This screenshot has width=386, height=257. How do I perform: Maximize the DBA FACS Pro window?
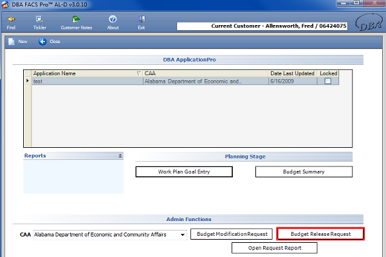(356, 3)
